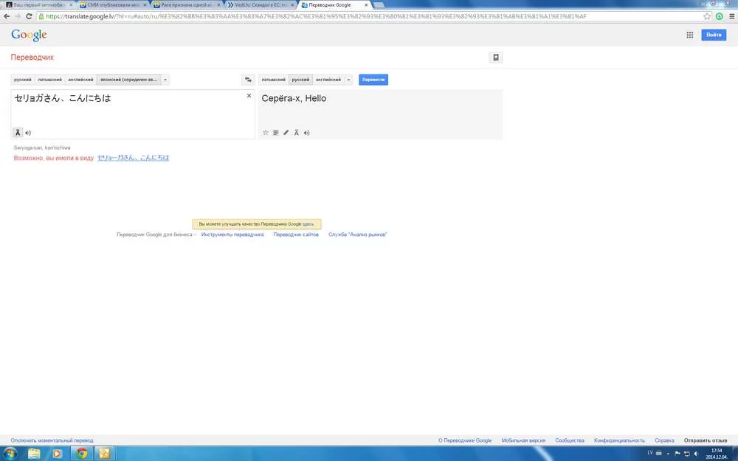Expand the target language dropdown arrow
Screen dimensions: 738x461
tap(348, 80)
